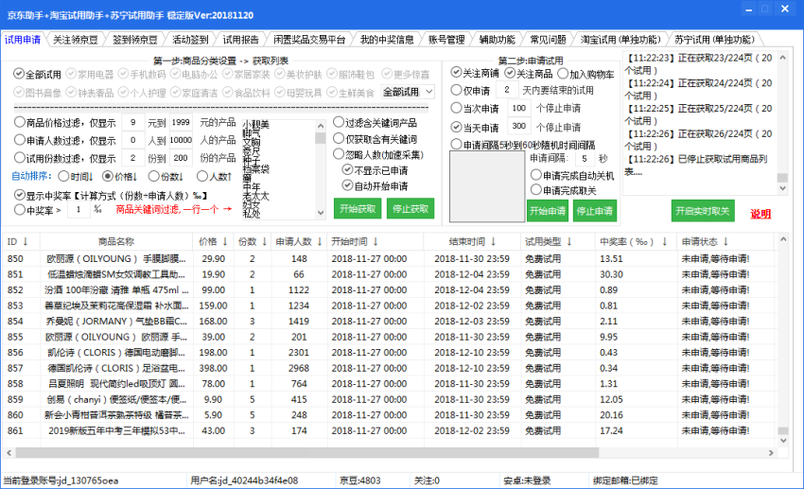Enable 申请完成自动关机 option

coord(535,175)
